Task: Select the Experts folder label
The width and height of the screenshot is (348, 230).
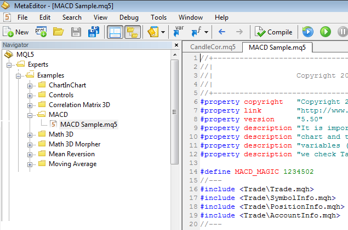Action: click(x=38, y=64)
